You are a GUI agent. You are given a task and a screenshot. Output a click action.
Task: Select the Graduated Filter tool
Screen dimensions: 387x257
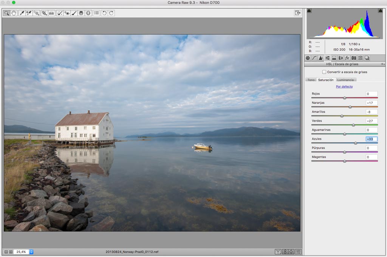tap(81, 13)
